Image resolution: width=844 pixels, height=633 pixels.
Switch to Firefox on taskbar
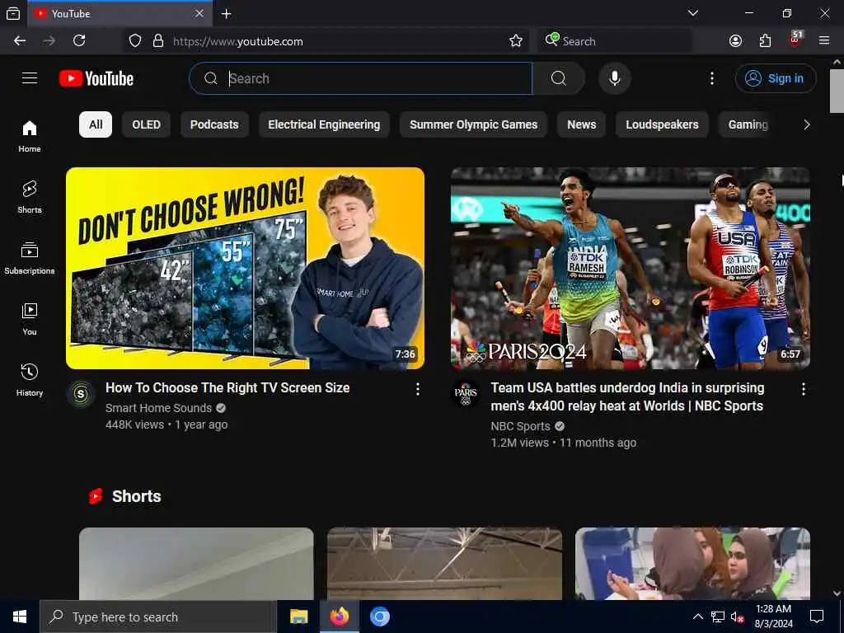tap(339, 617)
